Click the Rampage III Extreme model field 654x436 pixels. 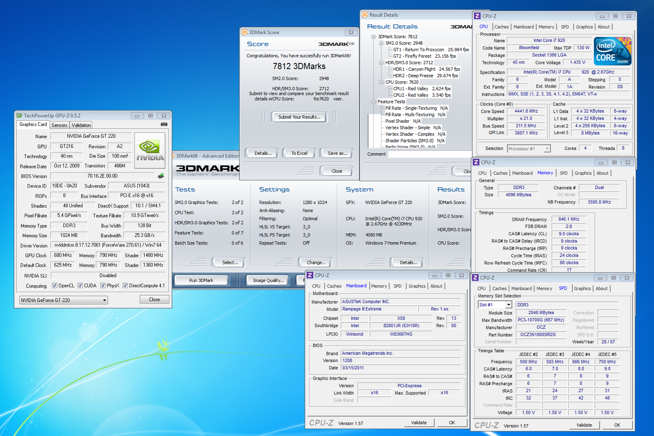(x=379, y=309)
